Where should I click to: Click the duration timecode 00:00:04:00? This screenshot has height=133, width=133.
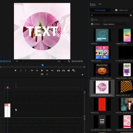click(x=77, y=61)
